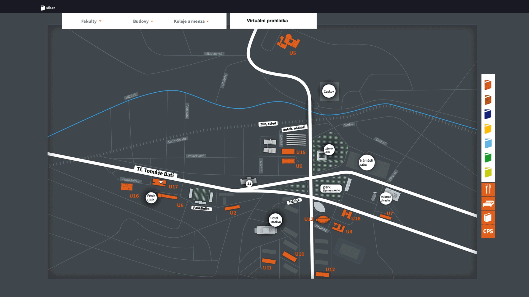Select the orange U15 building
Image resolution: width=529 pixels, height=297 pixels.
288,152
